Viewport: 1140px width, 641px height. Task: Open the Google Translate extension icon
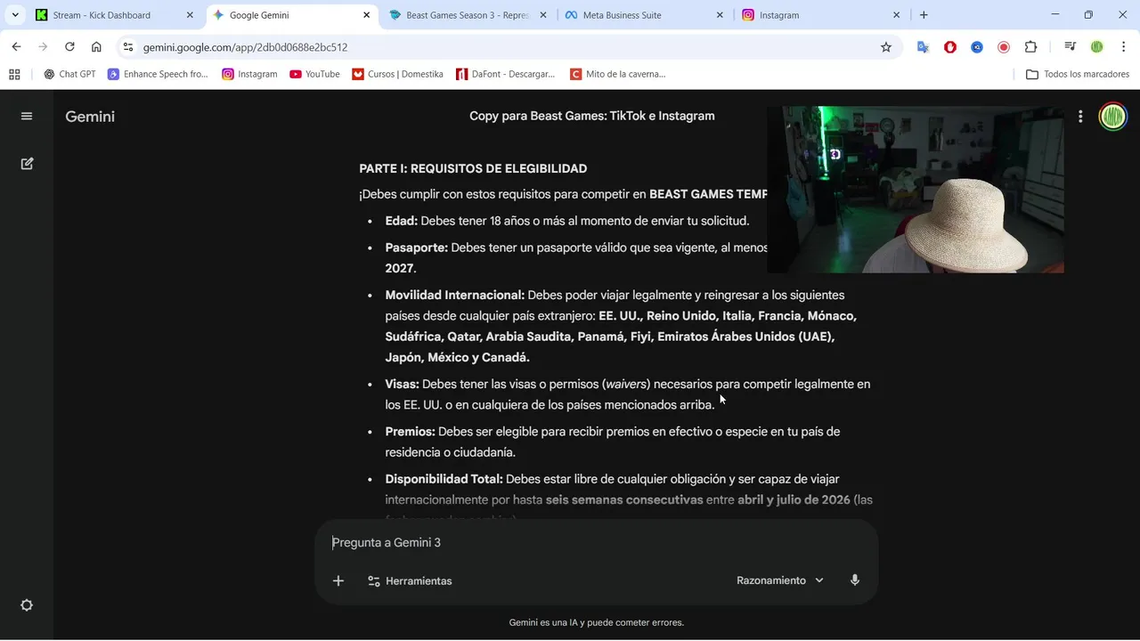click(x=923, y=47)
